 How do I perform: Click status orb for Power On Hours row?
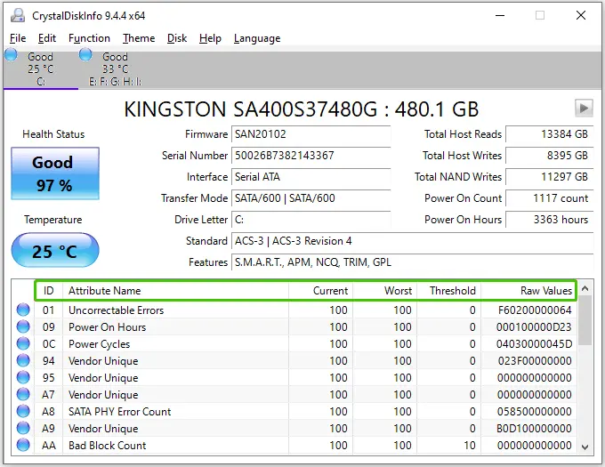[x=23, y=326]
